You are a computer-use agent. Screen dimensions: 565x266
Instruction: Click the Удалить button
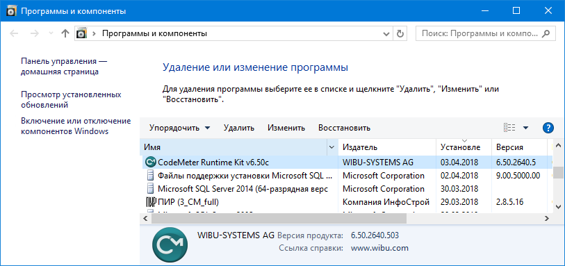[239, 128]
